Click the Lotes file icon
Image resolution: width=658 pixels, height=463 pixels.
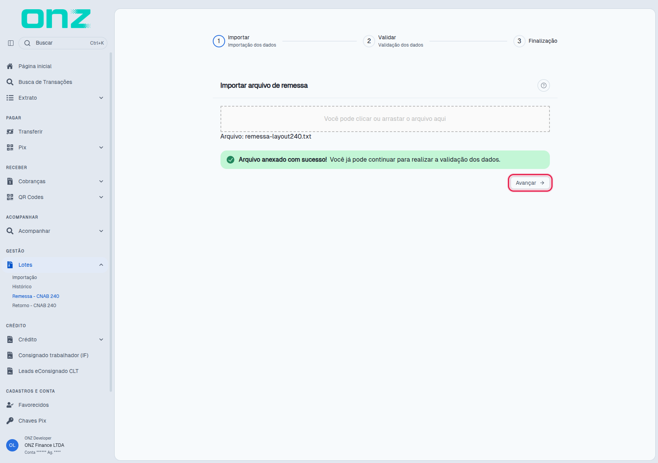[x=10, y=265]
